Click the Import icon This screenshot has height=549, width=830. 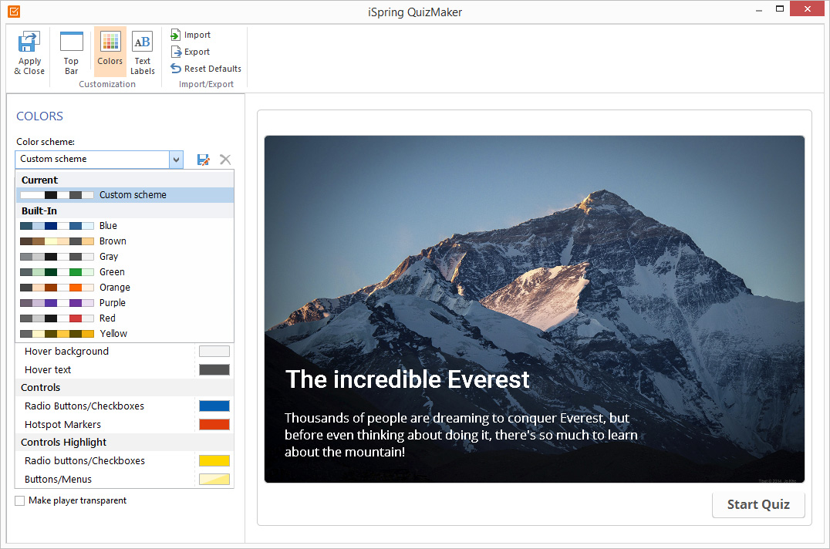tap(190, 35)
